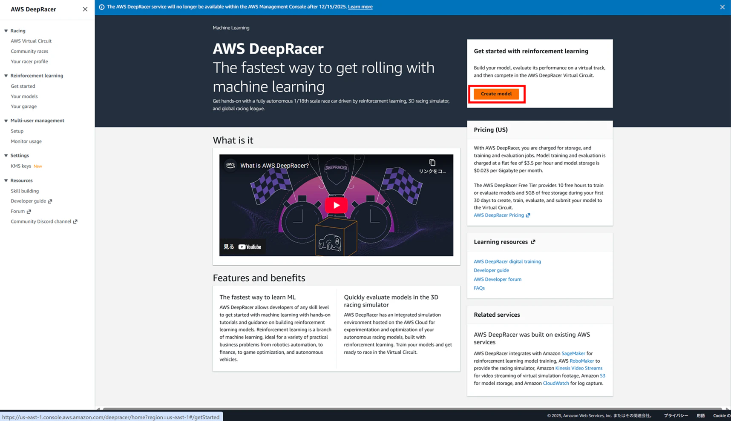Click the AWS channel avatar on video
Screen dimensions: 731x421
point(230,165)
